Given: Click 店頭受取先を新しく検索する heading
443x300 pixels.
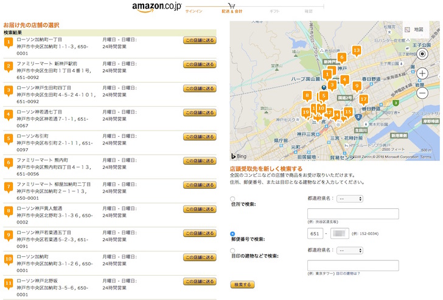Looking at the screenshot, I should tap(266, 169).
